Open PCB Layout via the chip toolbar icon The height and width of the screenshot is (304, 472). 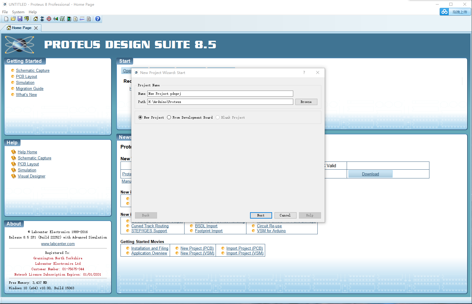click(49, 19)
